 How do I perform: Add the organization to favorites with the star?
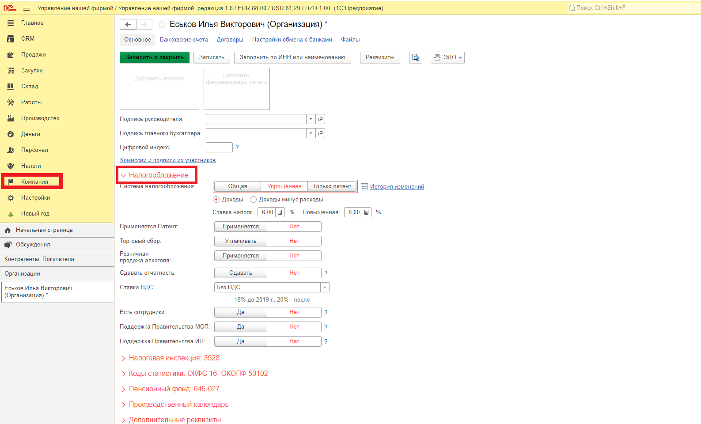162,25
